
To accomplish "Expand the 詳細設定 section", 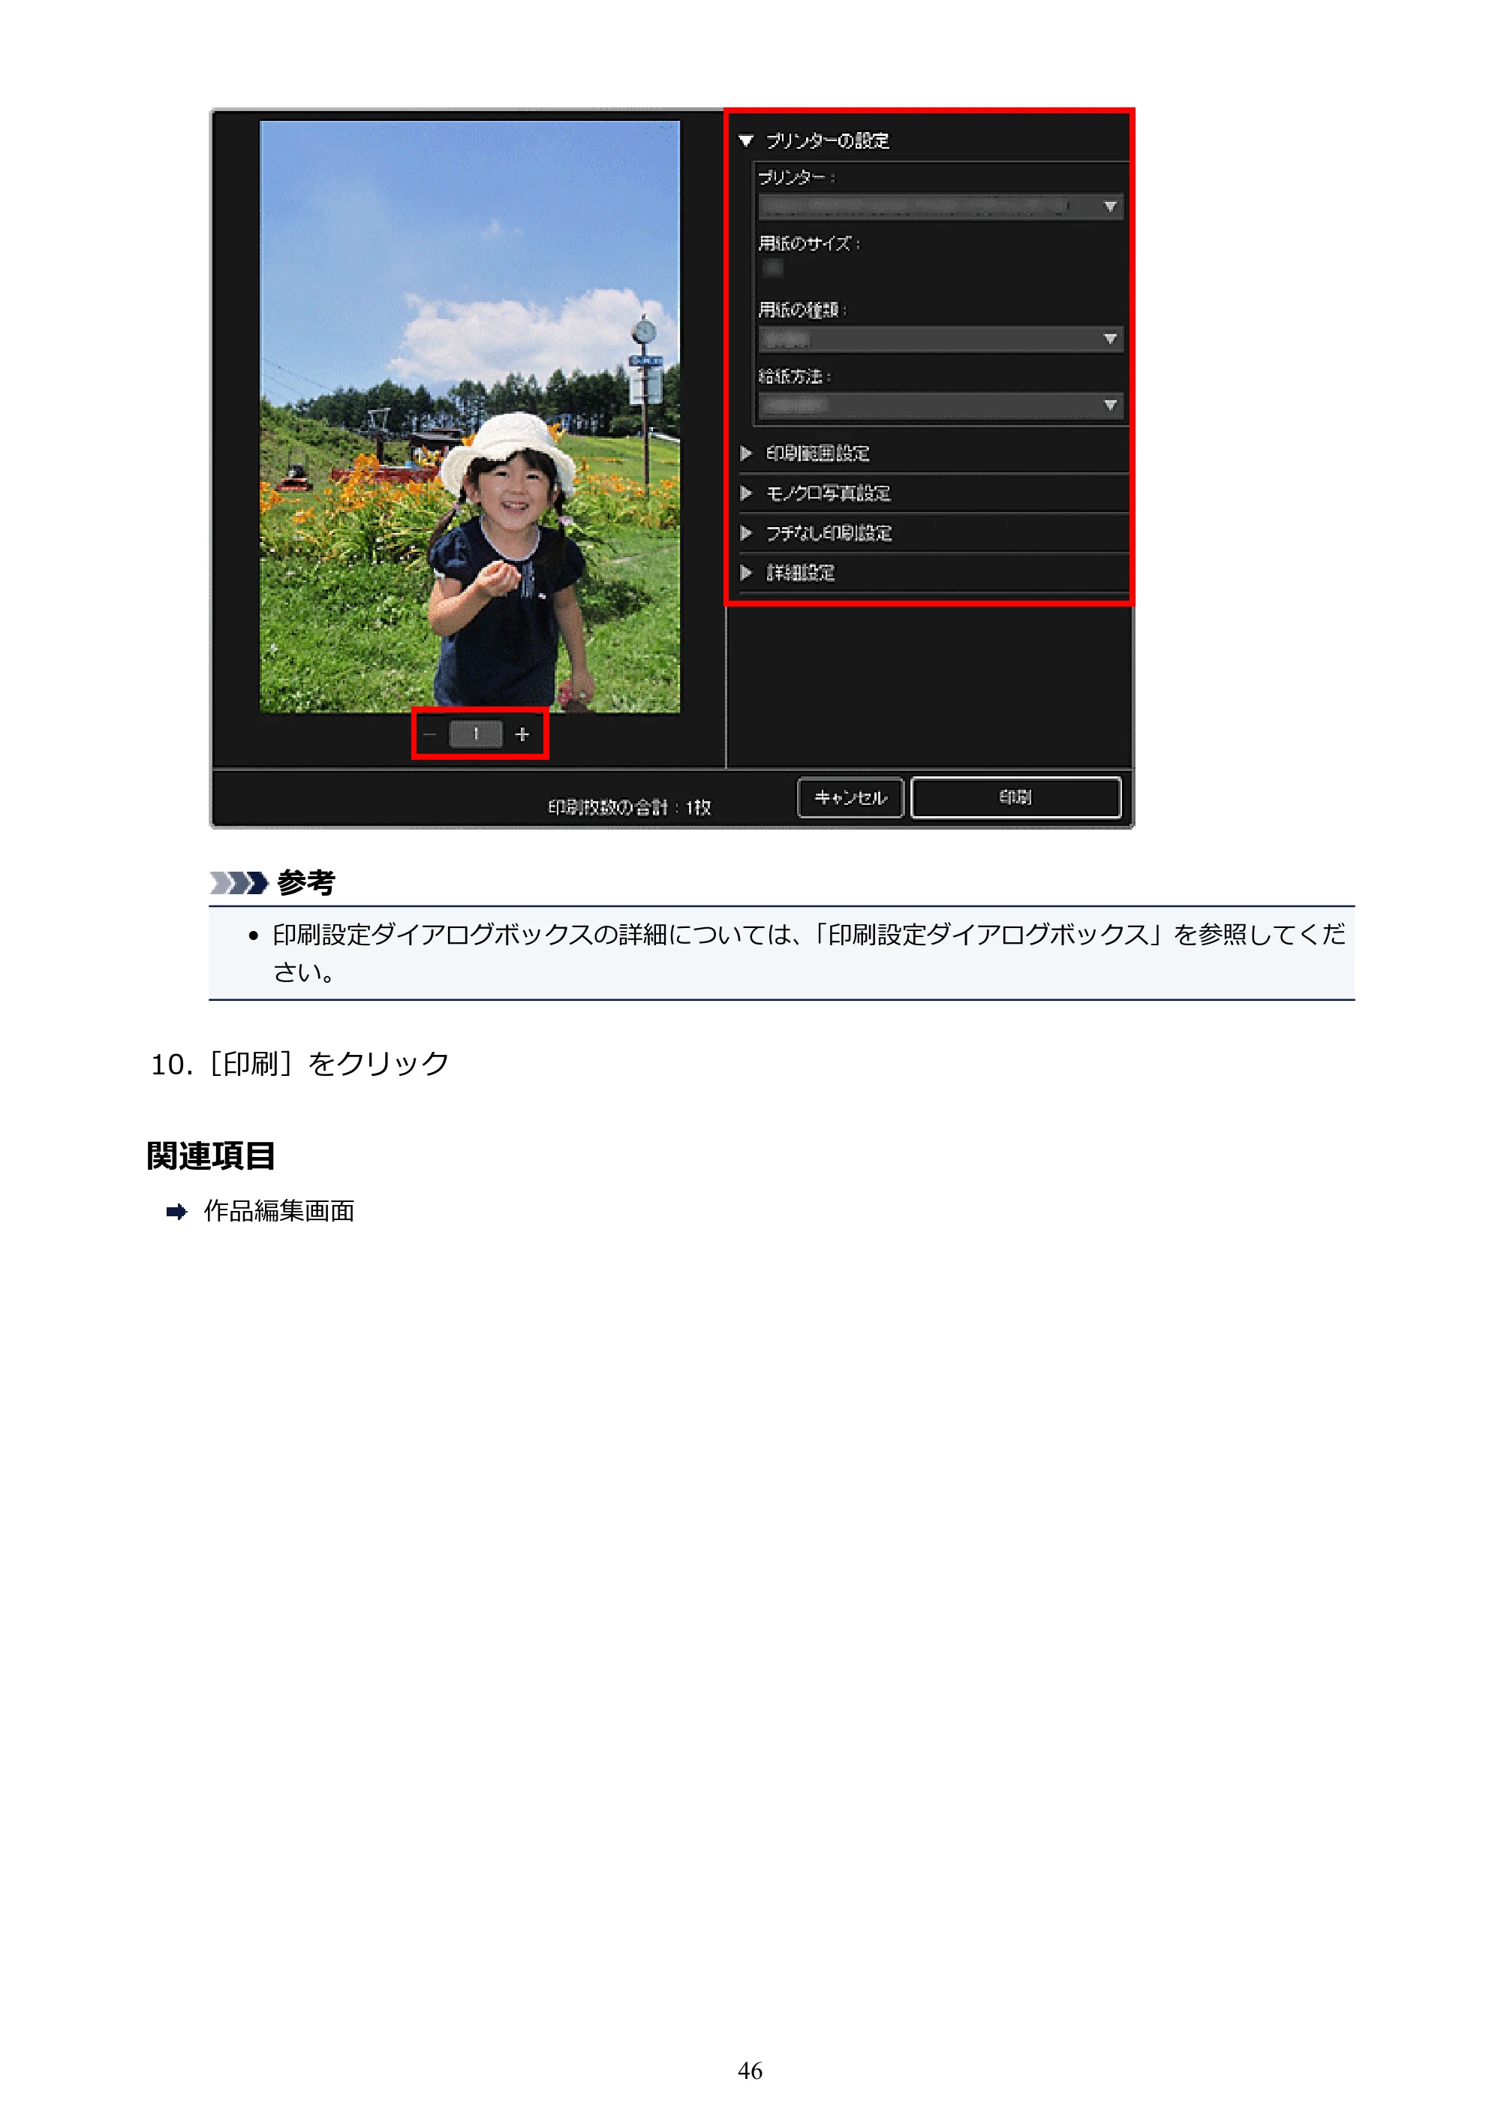I will pyautogui.click(x=746, y=573).
